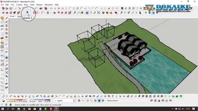Click the geo-location icon in status bar
The width and height of the screenshot is (198, 111).
(6, 105)
